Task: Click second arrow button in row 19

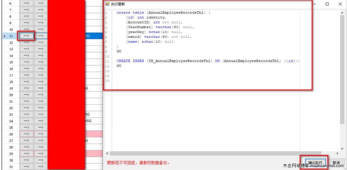Action: coord(41,88)
